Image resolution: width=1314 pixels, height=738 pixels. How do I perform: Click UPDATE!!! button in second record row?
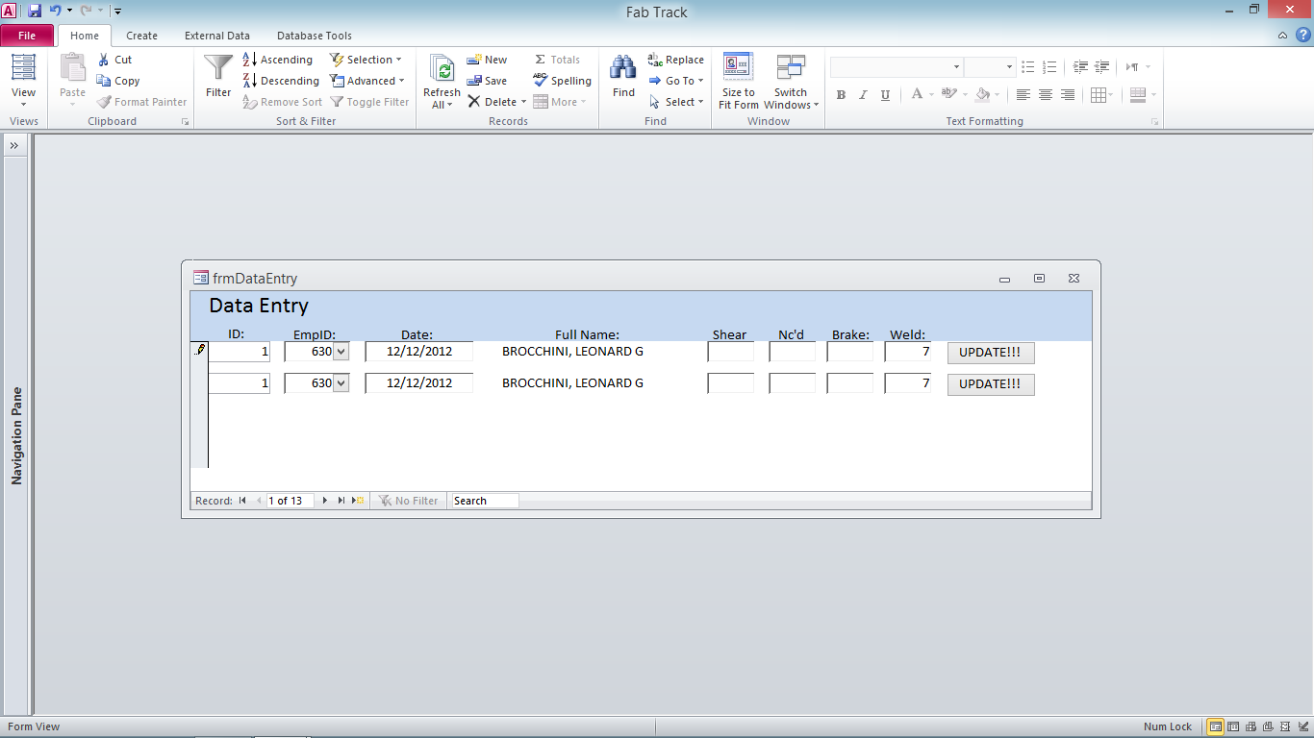click(x=991, y=384)
